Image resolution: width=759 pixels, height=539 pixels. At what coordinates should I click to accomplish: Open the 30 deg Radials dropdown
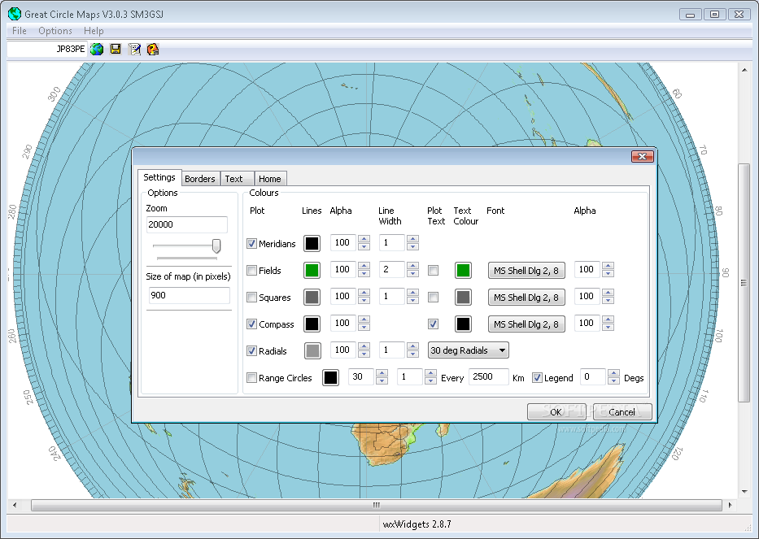click(468, 350)
